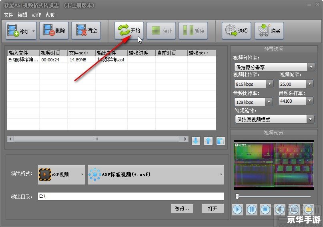This screenshot has height=227, width=323.
Task: Pause the preview video
Action: coord(251,210)
